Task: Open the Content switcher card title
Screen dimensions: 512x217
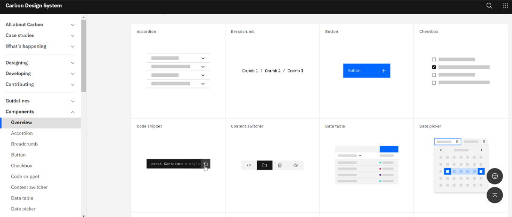Action: (x=247, y=126)
